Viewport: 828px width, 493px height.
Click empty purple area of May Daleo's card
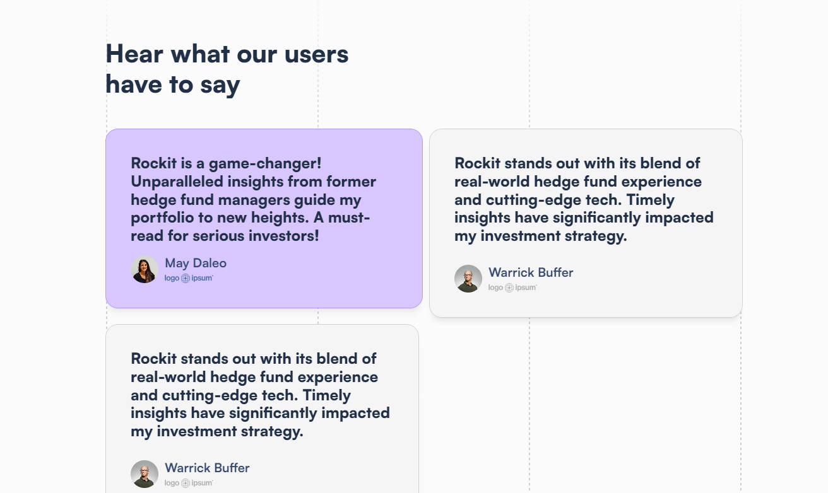click(x=328, y=277)
